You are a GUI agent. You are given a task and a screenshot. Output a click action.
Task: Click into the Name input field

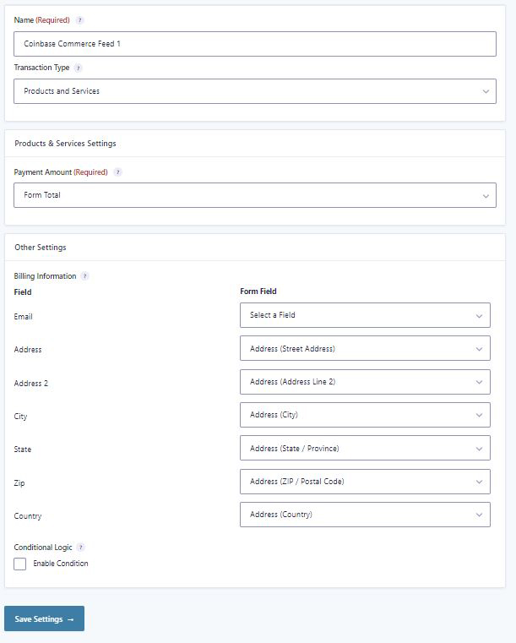pyautogui.click(x=255, y=44)
